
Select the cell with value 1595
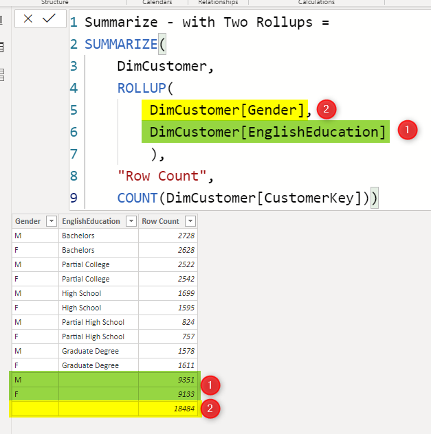pyautogui.click(x=168, y=308)
